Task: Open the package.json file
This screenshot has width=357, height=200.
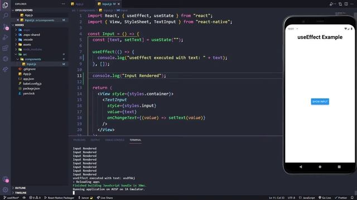Action: click(x=31, y=88)
